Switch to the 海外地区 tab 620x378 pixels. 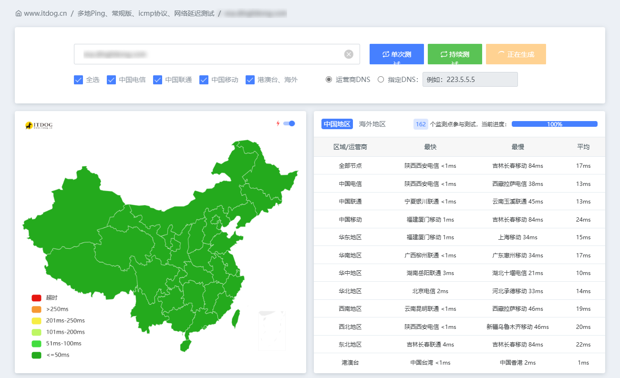tap(372, 124)
